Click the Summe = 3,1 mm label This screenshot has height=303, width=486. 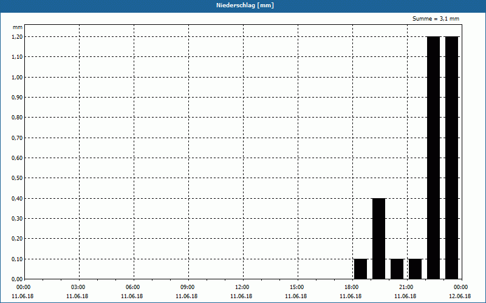pyautogui.click(x=436, y=19)
